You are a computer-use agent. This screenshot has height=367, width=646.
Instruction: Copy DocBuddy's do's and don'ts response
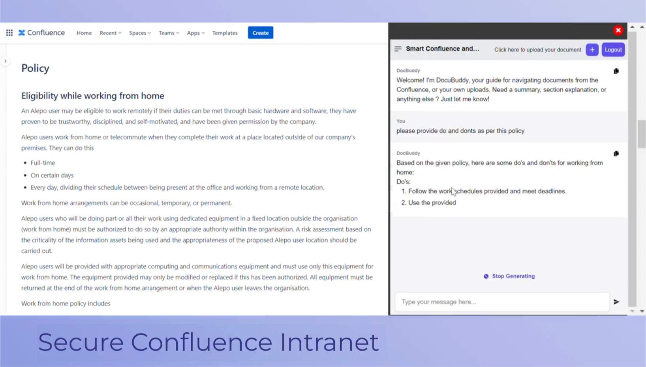pyautogui.click(x=616, y=154)
